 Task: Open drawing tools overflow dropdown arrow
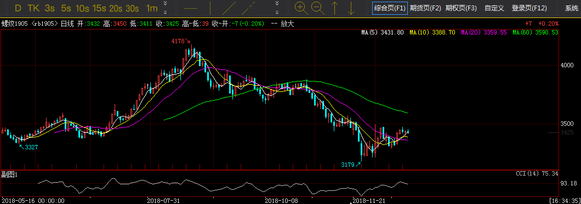277,12
